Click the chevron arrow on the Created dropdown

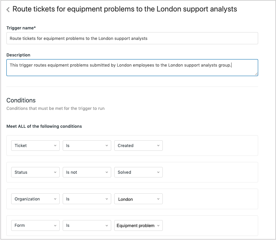tap(158, 146)
